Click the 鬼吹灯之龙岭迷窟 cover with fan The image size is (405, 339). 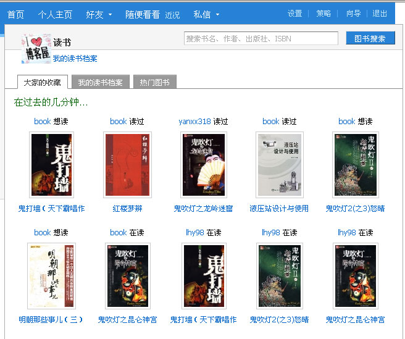204,165
